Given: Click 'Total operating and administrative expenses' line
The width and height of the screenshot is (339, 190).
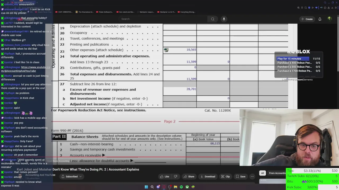Looking at the screenshot, I should (x=110, y=56).
